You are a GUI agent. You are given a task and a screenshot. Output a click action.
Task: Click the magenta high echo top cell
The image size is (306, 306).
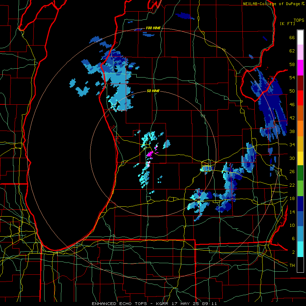(x=150, y=154)
